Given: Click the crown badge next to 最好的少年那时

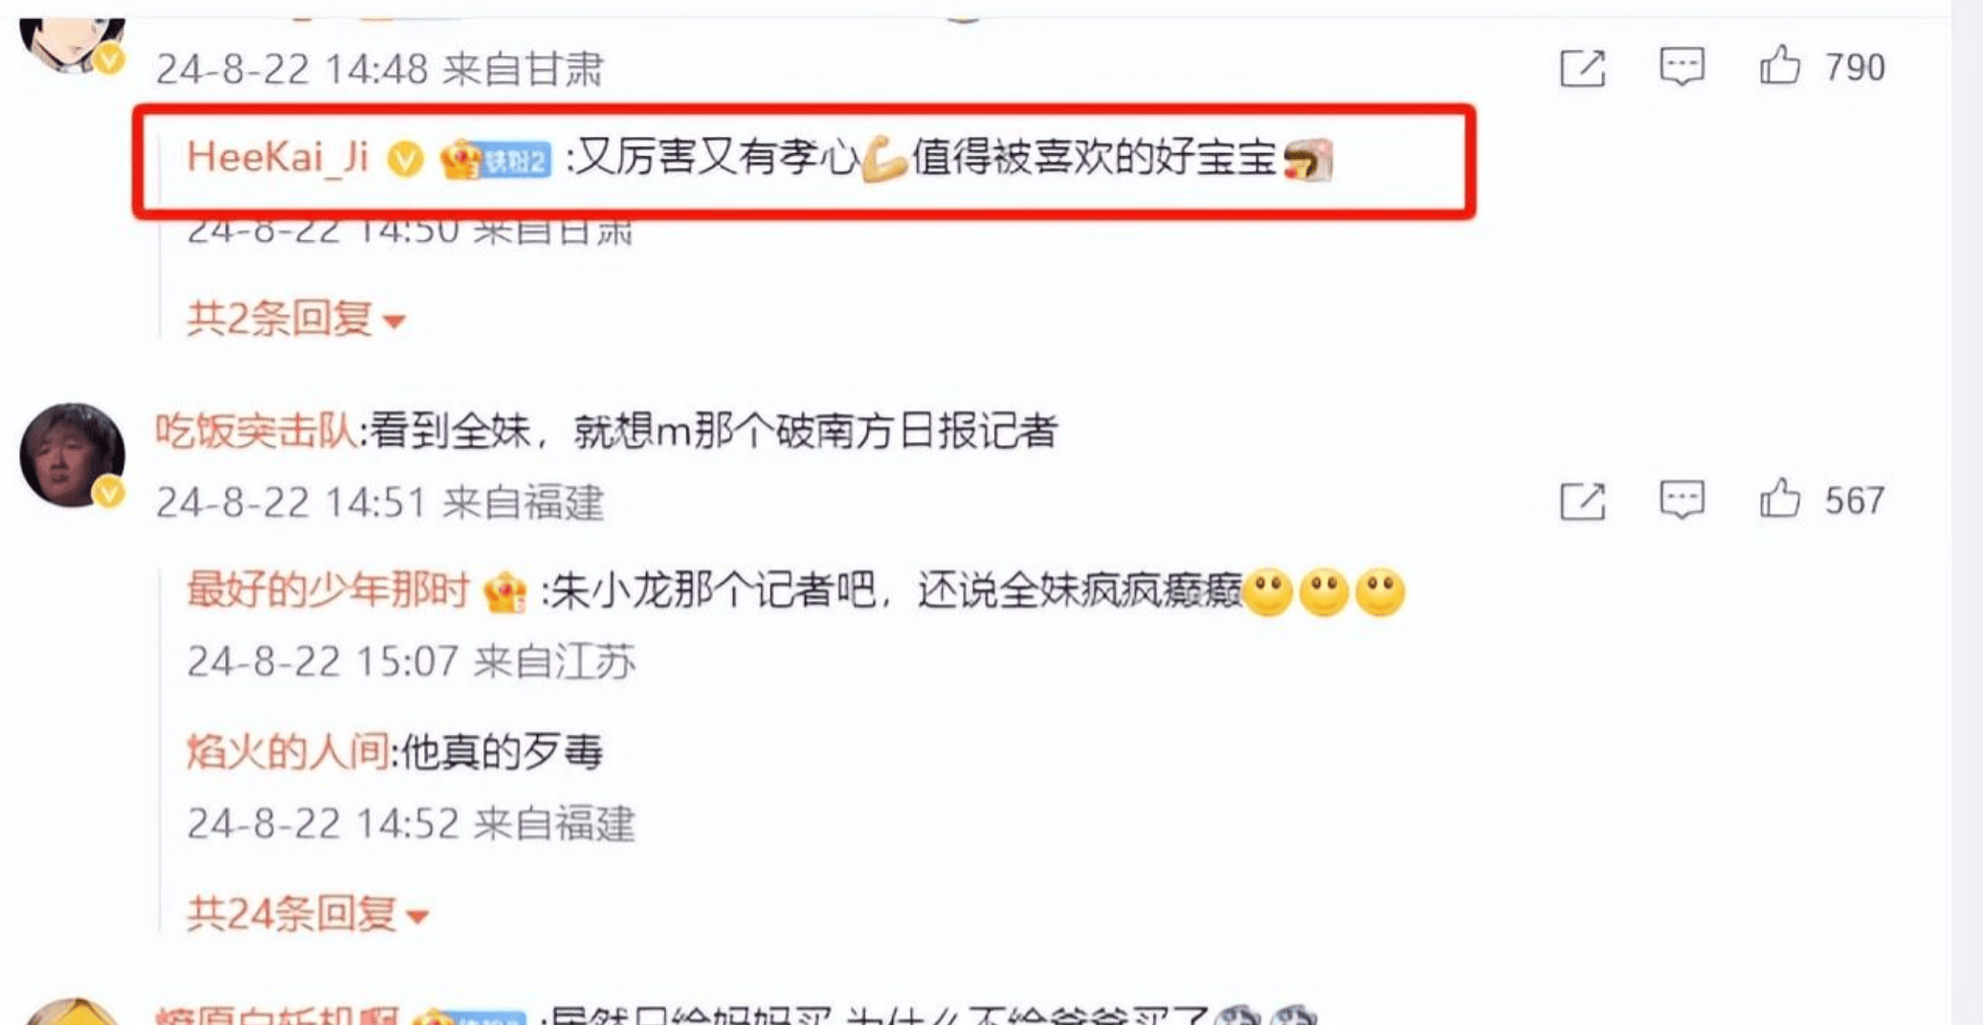Looking at the screenshot, I should pyautogui.click(x=504, y=591).
